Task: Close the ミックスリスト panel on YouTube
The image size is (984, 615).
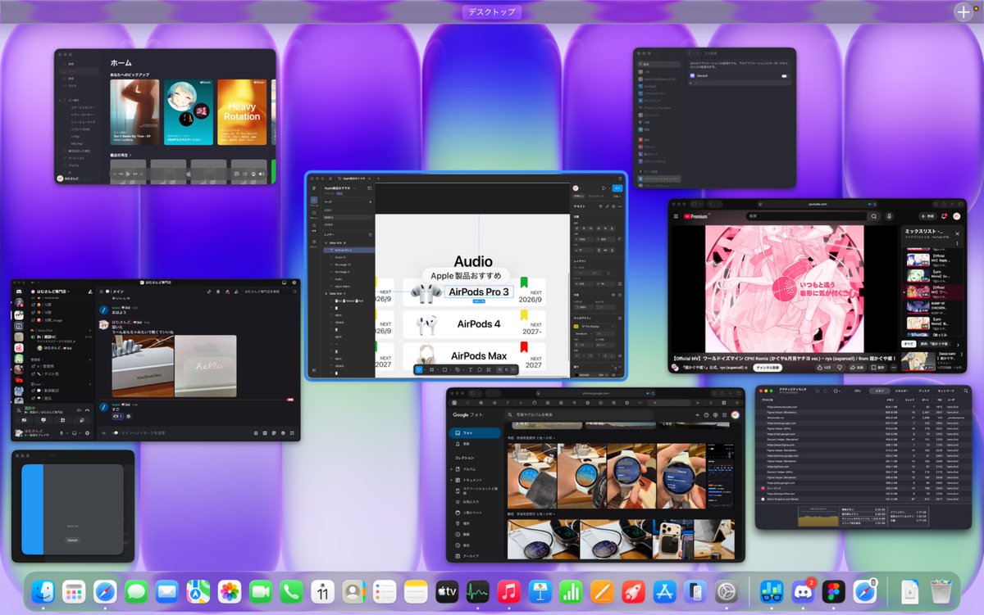Action: (x=957, y=233)
